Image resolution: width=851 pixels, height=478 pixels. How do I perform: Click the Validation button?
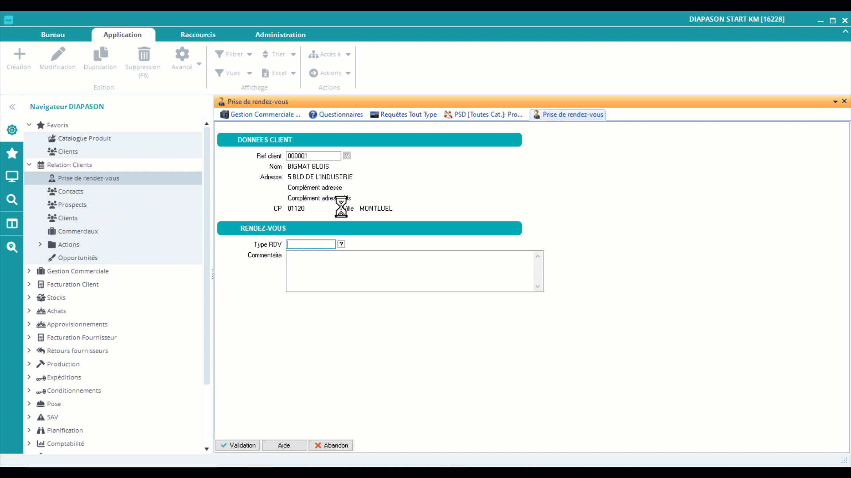(x=238, y=445)
